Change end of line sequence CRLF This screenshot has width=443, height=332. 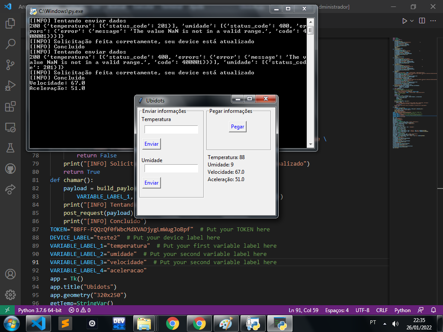pyautogui.click(x=382, y=310)
